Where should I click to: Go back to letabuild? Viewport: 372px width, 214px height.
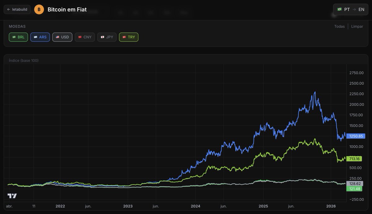17,9
